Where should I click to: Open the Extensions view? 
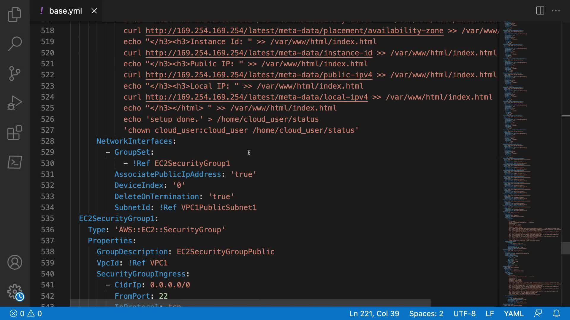pos(15,132)
